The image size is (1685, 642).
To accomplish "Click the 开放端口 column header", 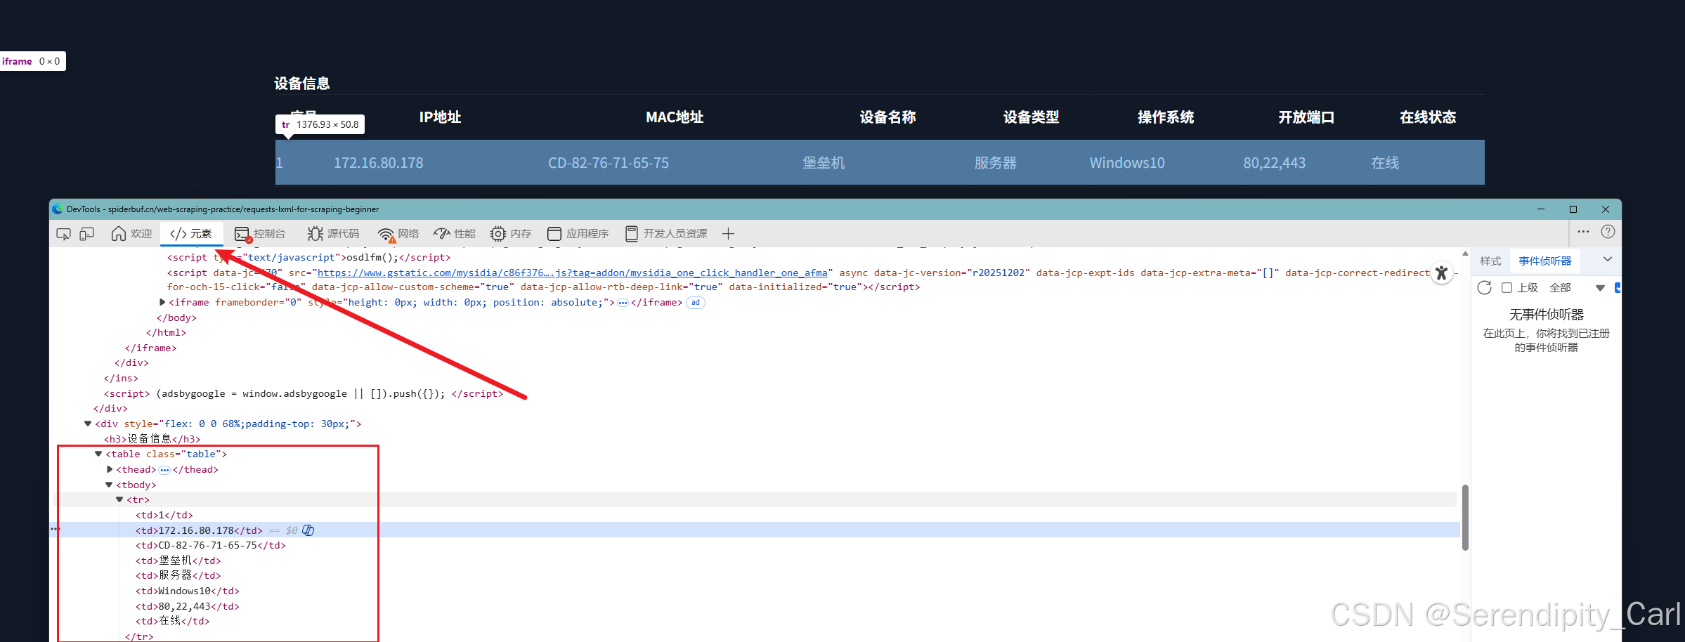I will tap(1306, 117).
